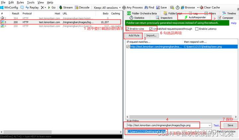Click the Import... button
Viewport: 239px width, 140px height.
click(x=151, y=36)
